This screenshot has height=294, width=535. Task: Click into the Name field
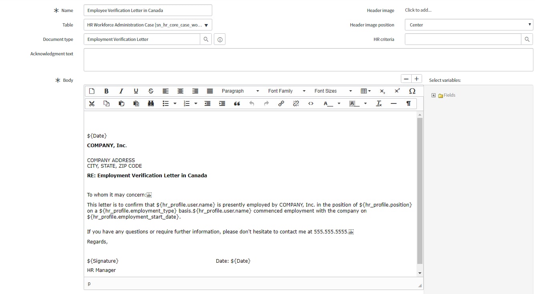[x=148, y=10]
